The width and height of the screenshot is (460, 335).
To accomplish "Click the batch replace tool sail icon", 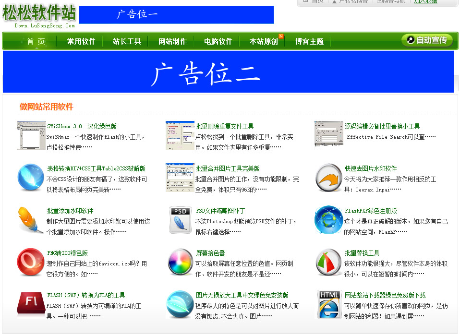I will (328, 262).
